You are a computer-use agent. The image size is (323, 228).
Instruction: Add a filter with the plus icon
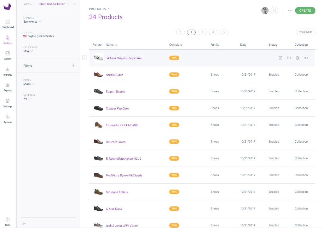click(x=73, y=66)
